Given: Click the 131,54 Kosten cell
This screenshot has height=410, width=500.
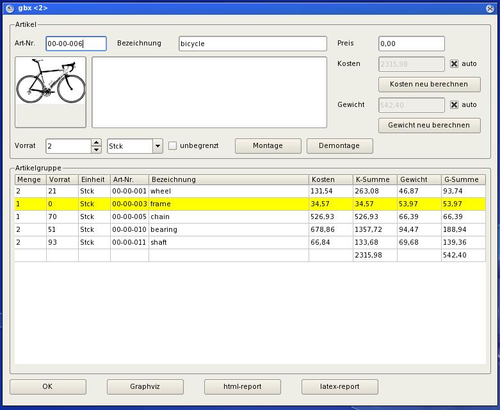Looking at the screenshot, I should 331,191.
